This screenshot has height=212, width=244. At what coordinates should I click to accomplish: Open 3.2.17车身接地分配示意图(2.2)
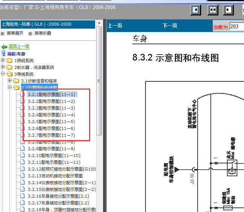point(59,203)
